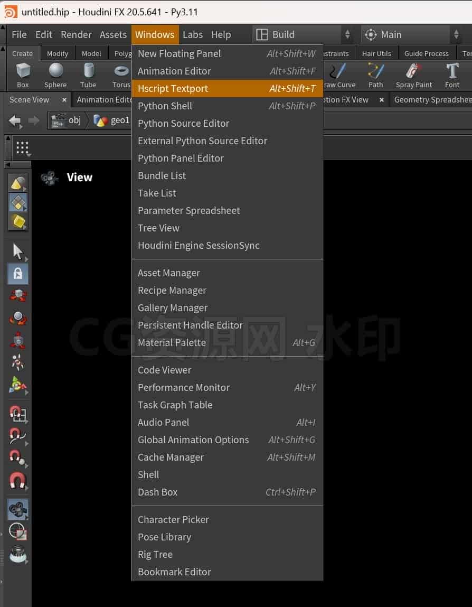Click the Sphere shelf tool
The height and width of the screenshot is (607, 472).
55,75
